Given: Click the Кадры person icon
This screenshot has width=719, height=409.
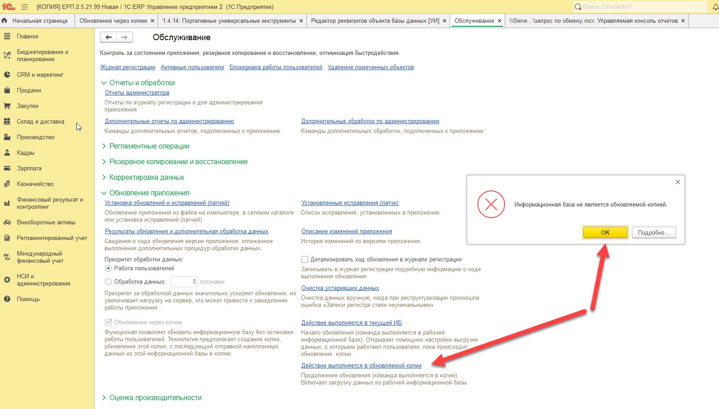Looking at the screenshot, I should pyautogui.click(x=7, y=153).
